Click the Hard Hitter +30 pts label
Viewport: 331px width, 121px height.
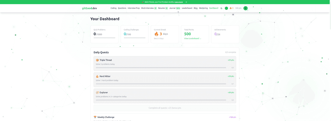[x=231, y=76]
